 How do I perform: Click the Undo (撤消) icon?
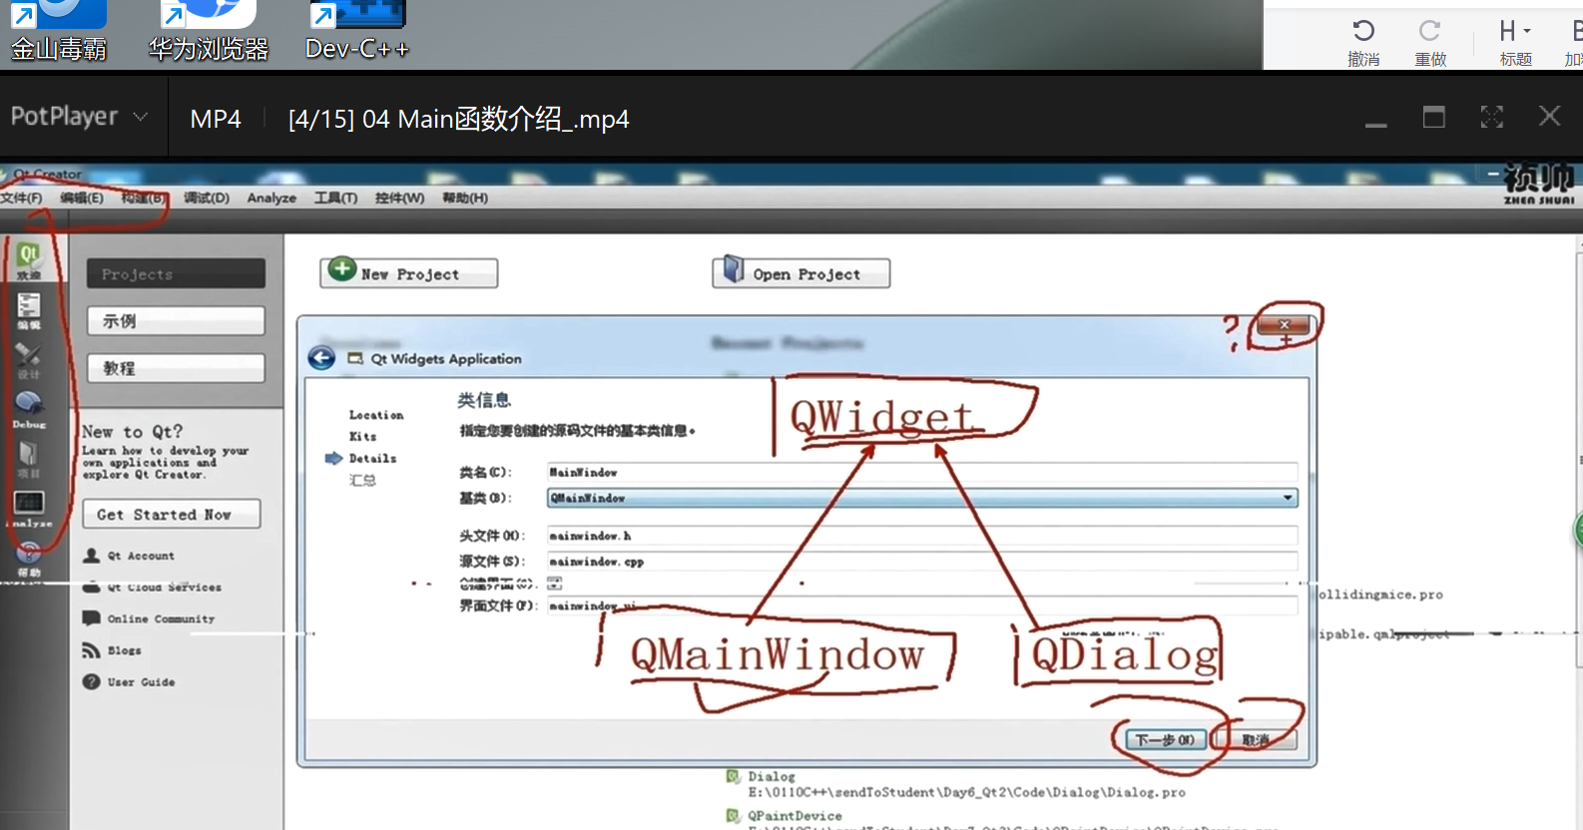point(1363,30)
